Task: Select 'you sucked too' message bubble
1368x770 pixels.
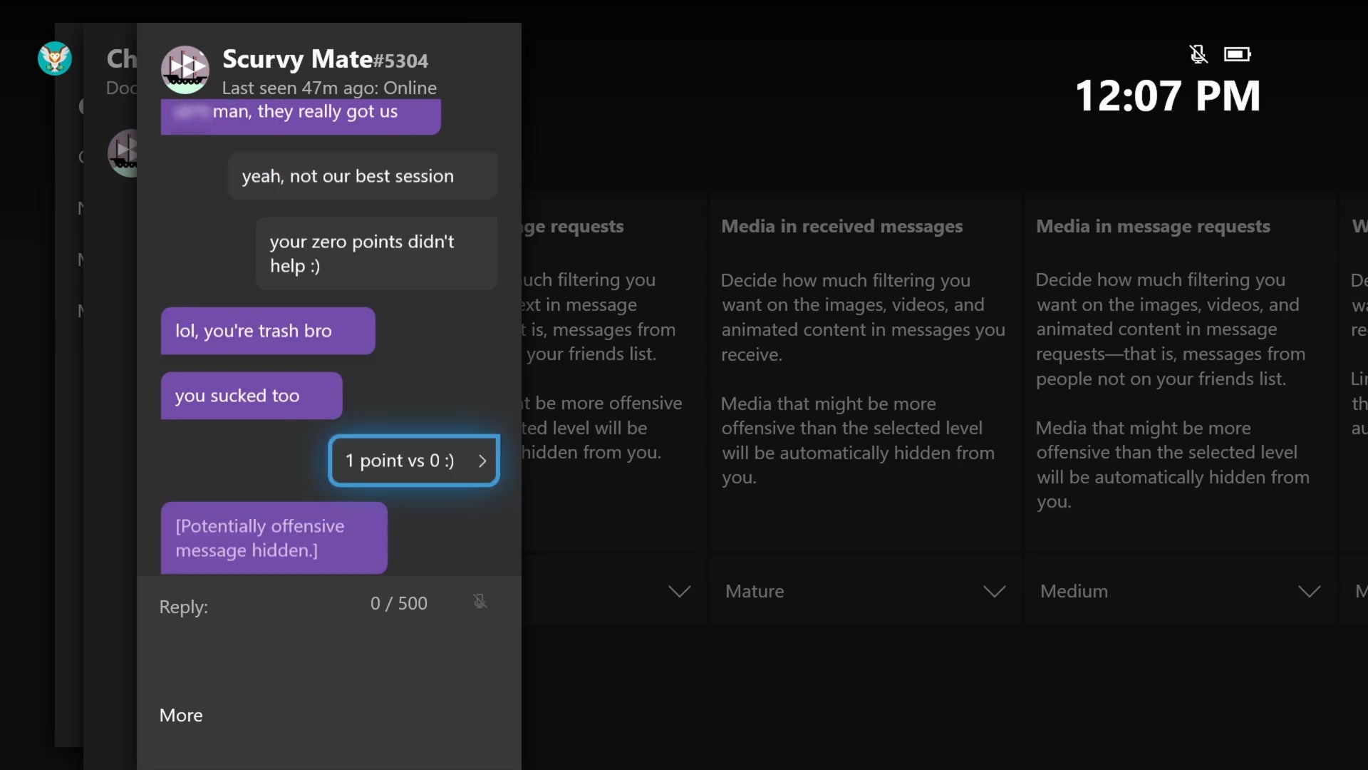Action: coord(251,396)
